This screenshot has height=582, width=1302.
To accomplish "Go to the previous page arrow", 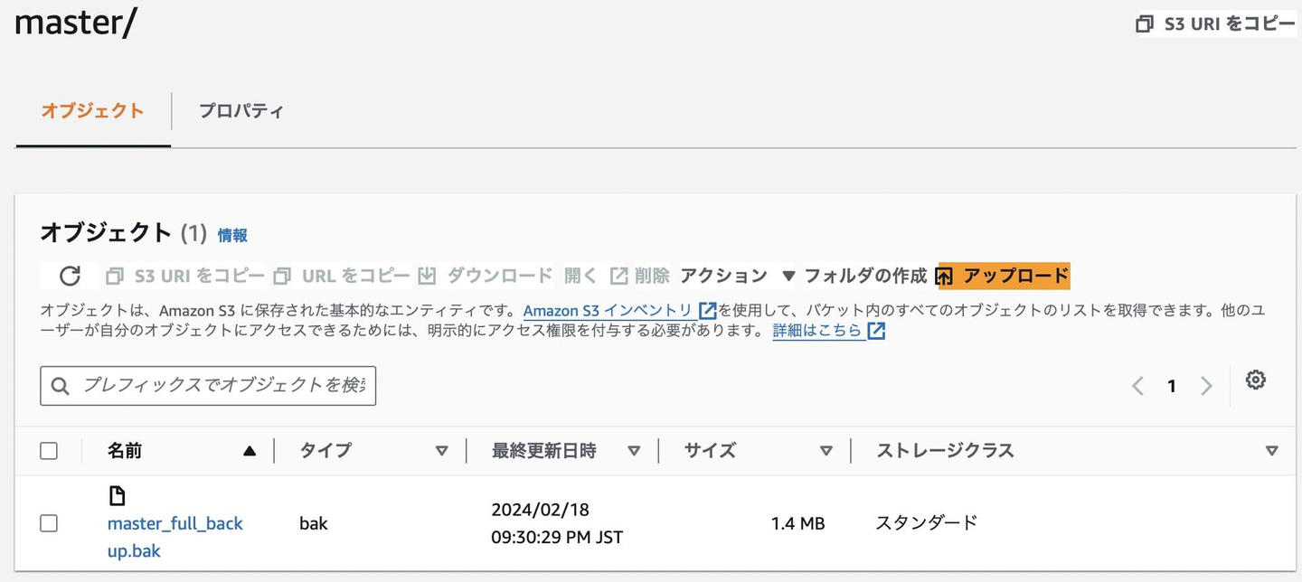I will (1137, 386).
